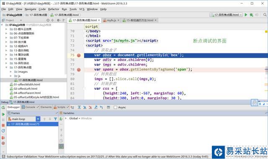Open the Project view selector dropdown

(x=21, y=20)
